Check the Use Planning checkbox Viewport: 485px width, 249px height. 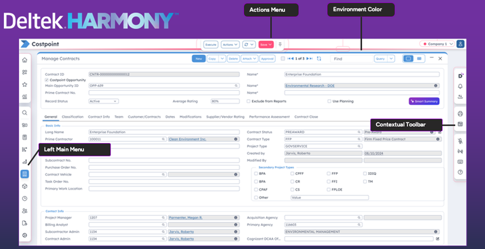pos(330,102)
